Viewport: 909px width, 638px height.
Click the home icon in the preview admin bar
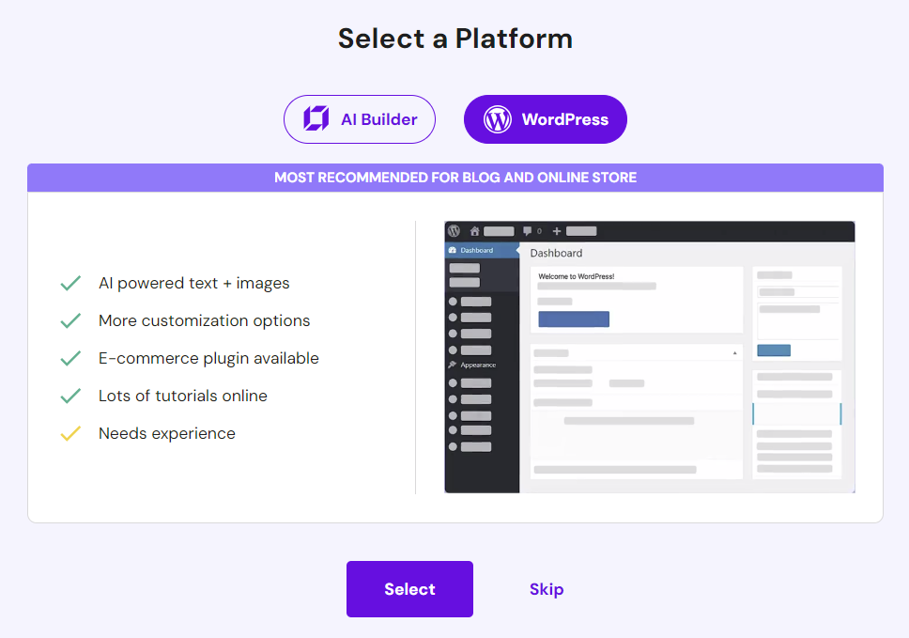tap(475, 231)
